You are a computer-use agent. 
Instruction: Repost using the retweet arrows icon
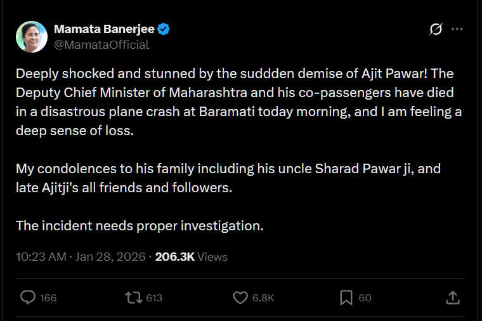(x=133, y=298)
